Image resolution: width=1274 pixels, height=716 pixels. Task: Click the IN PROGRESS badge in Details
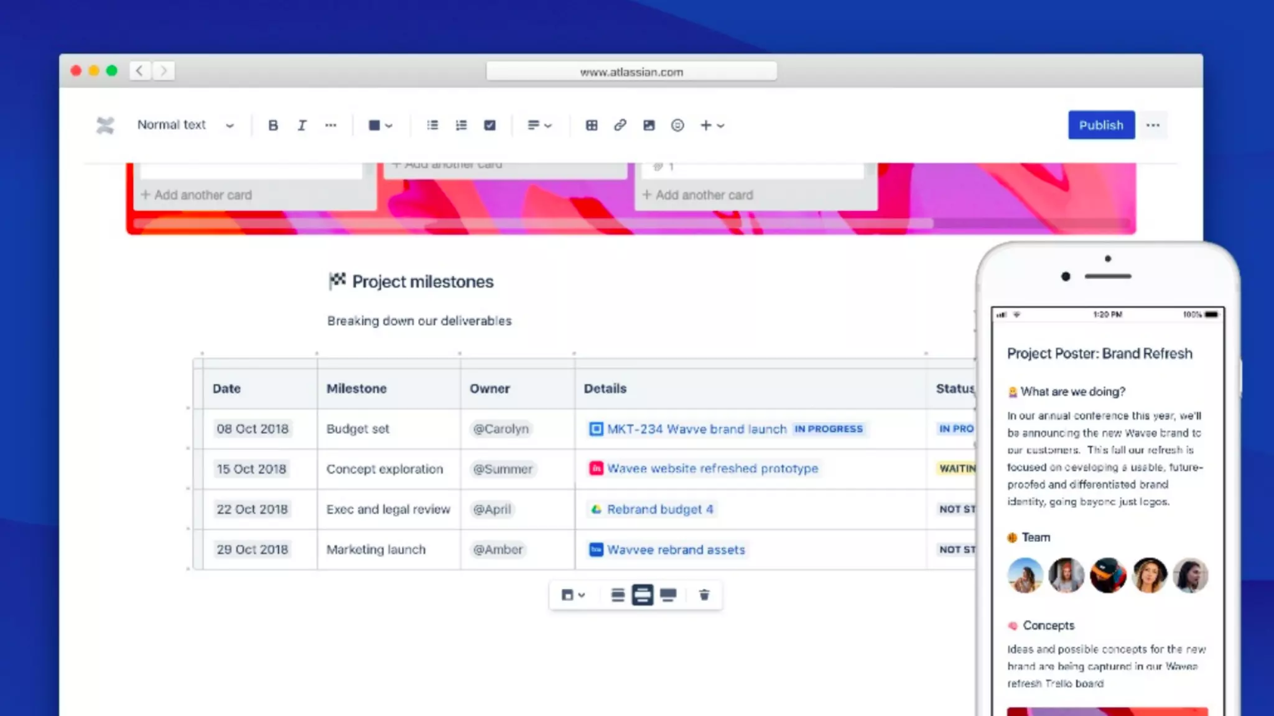coord(829,429)
